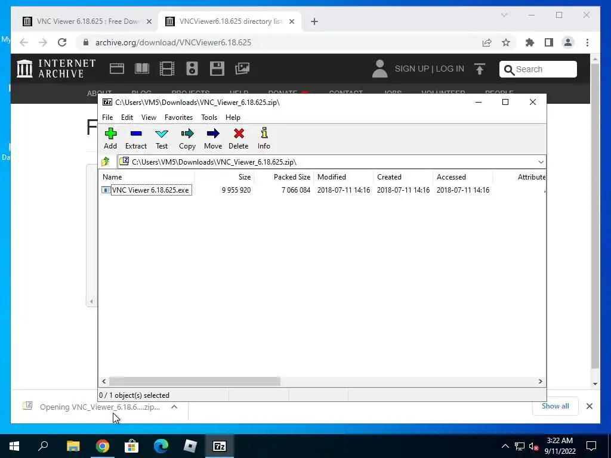611x458 pixels.
Task: Click the 7 066 084 packed size value
Action: [296, 190]
